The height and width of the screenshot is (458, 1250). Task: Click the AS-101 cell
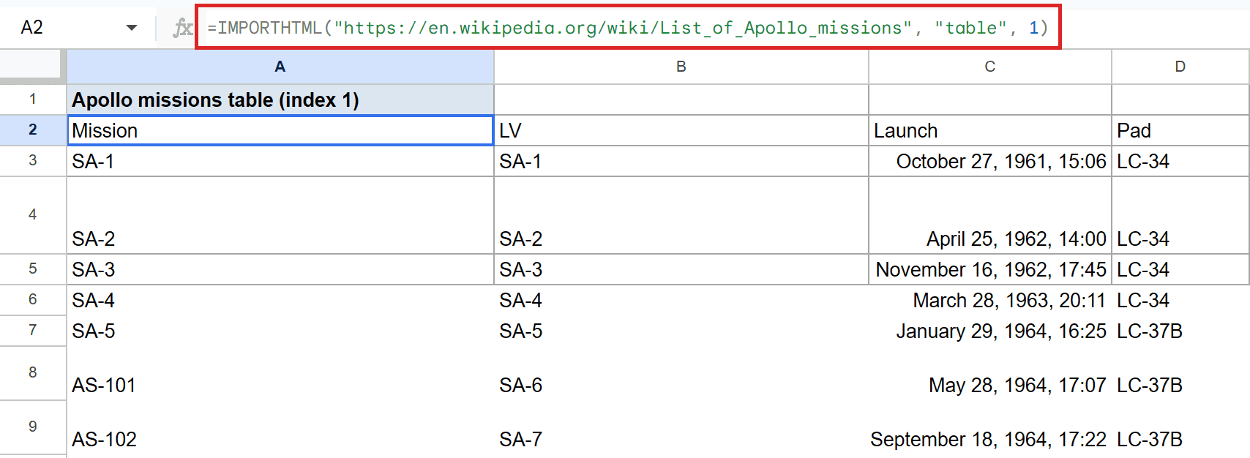click(x=280, y=373)
